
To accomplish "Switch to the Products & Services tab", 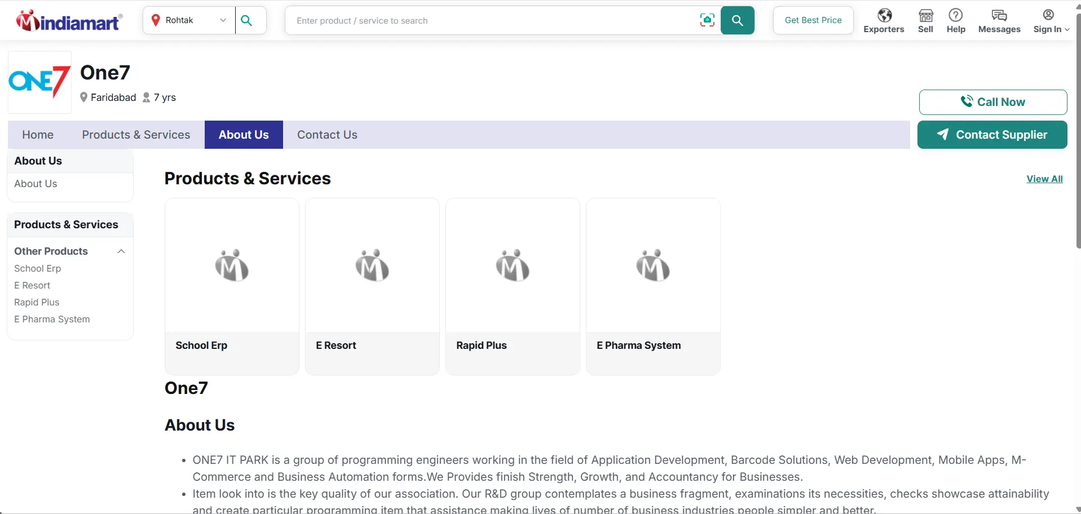I will point(136,135).
